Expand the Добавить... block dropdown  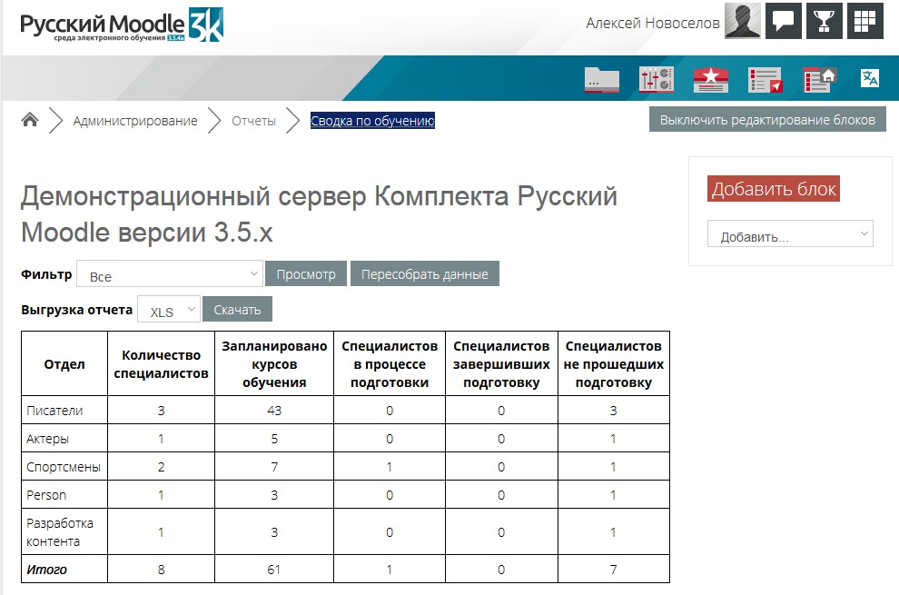click(790, 234)
